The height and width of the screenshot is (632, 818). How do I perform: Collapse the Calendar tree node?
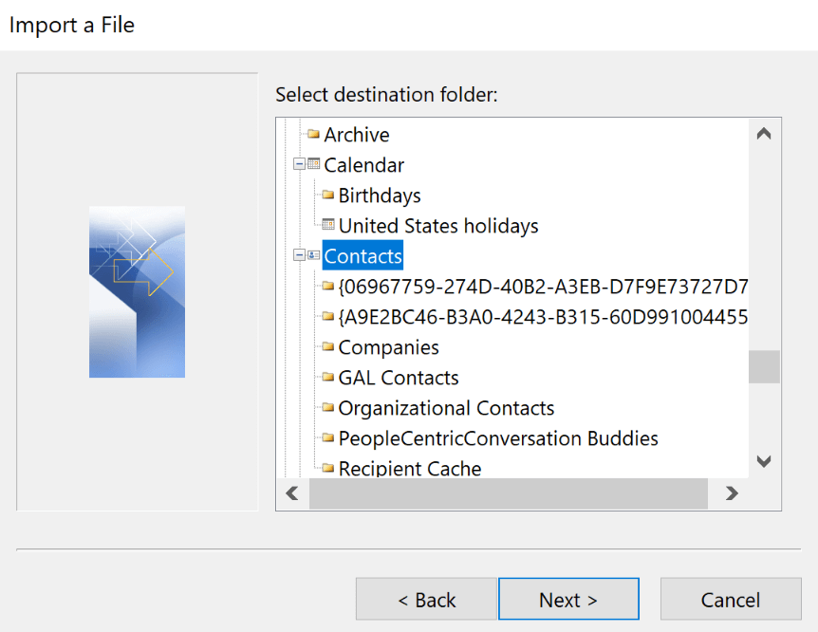coord(300,164)
